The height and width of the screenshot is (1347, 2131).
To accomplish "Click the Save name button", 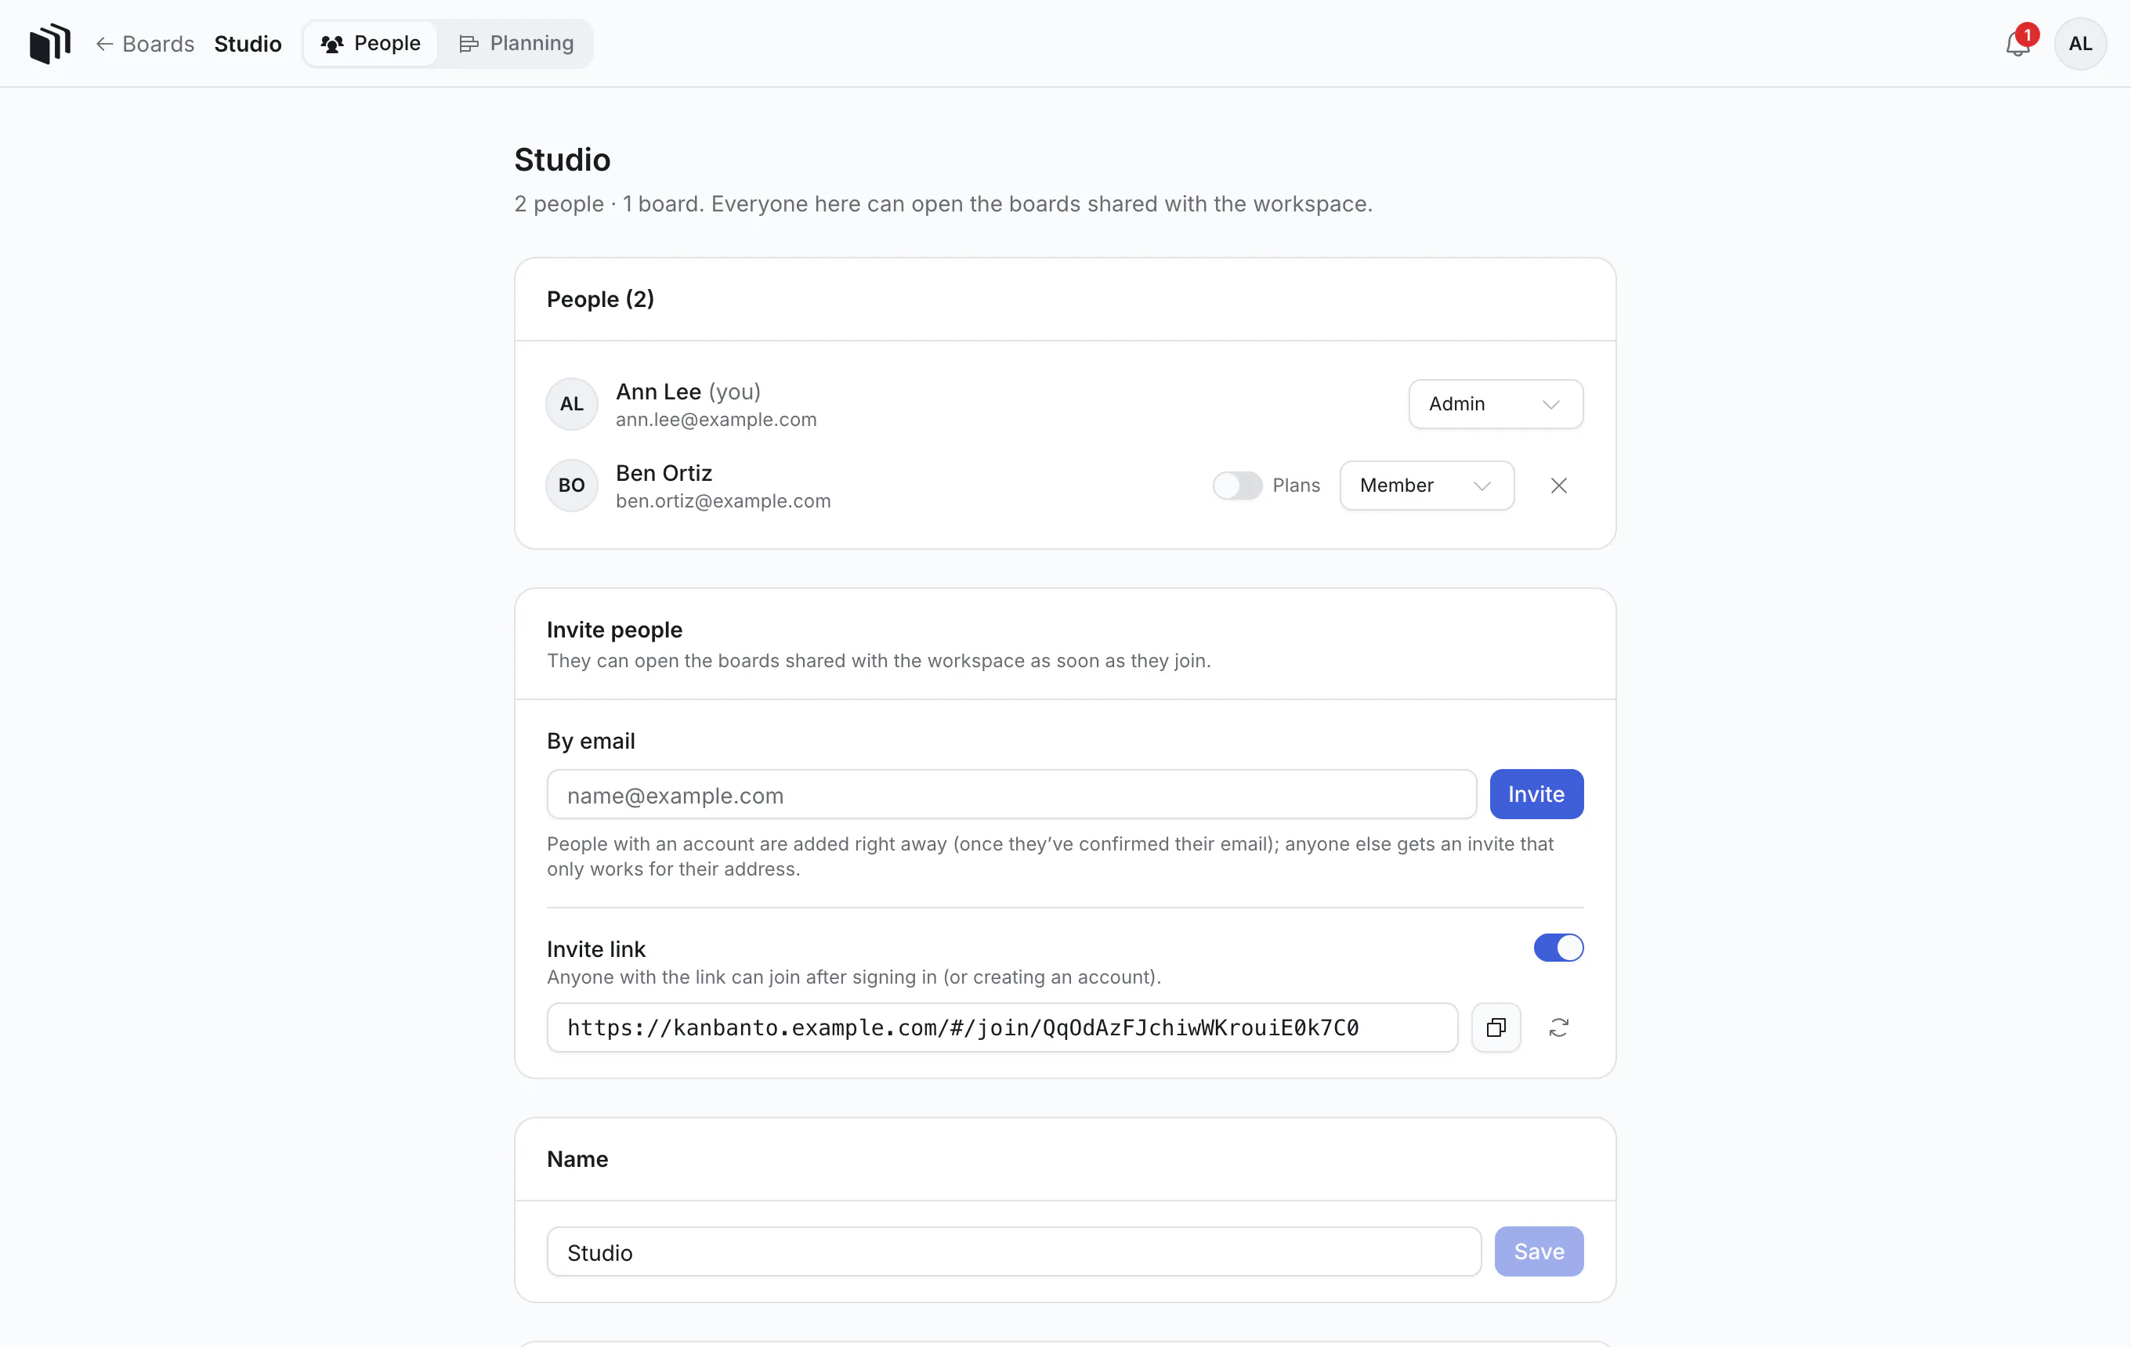I will 1539,1251.
